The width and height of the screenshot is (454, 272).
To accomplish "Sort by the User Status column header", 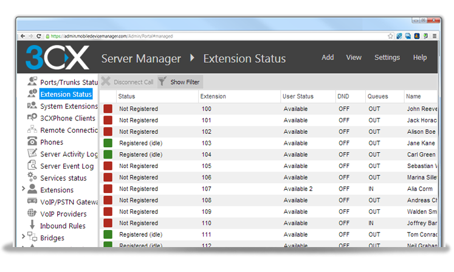I will coord(308,96).
